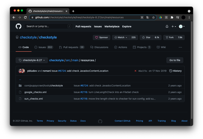This screenshot has height=139, width=203.
Task: Open the com/puppycrawl/tools/checkstyle folder
Action: (x=43, y=85)
